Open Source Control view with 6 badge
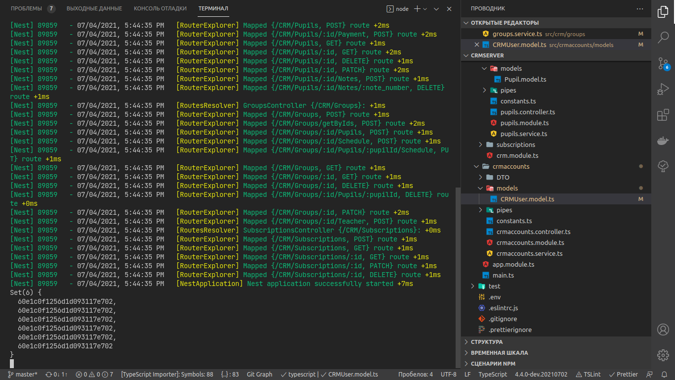This screenshot has width=675, height=380. click(x=663, y=63)
